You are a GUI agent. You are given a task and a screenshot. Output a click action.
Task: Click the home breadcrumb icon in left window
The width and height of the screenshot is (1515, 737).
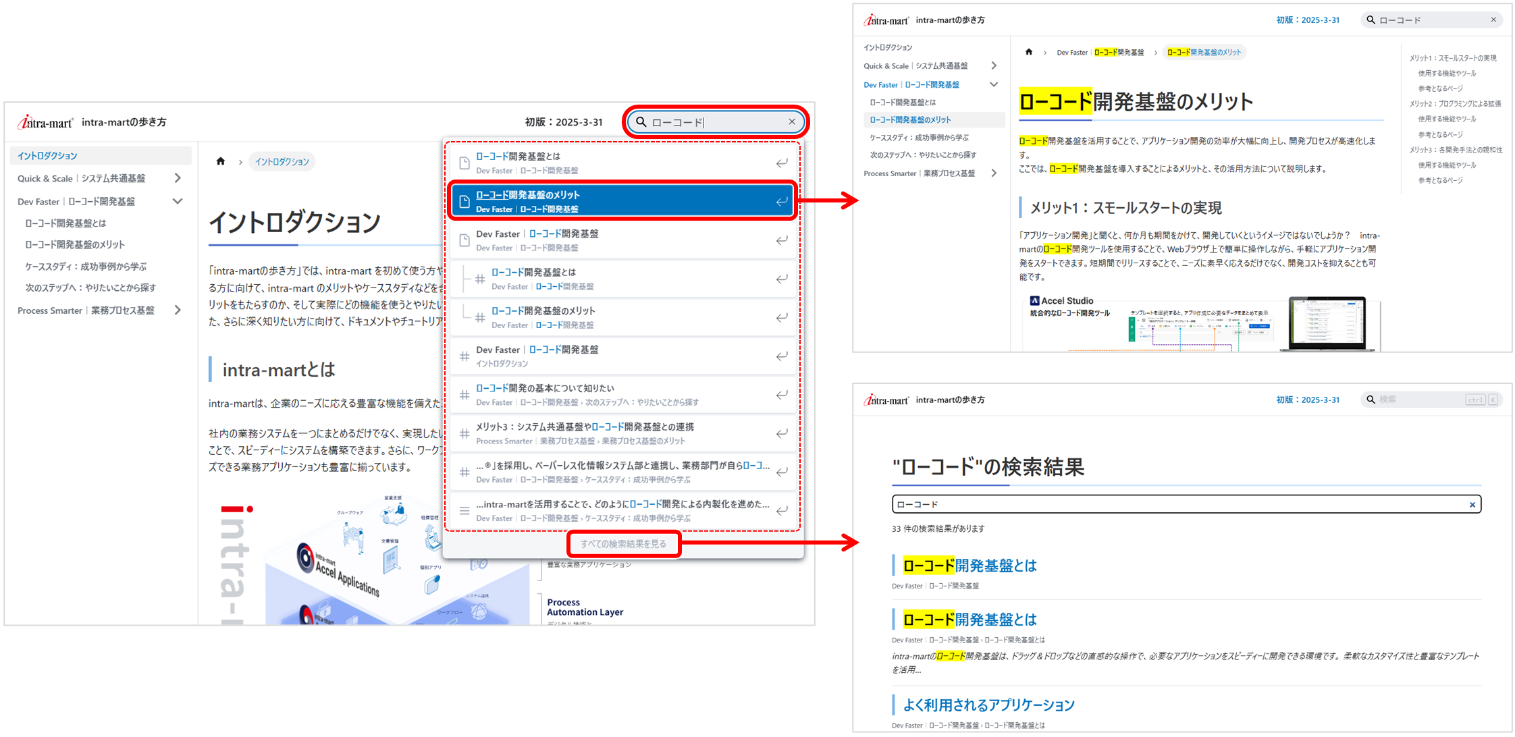pos(221,161)
